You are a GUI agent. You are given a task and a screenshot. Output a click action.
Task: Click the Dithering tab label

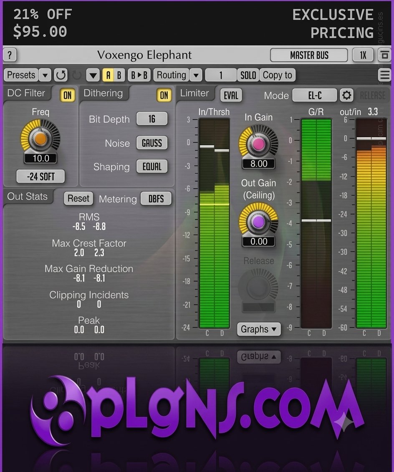click(103, 93)
